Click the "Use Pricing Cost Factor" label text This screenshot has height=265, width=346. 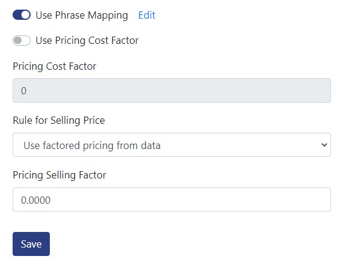point(87,41)
